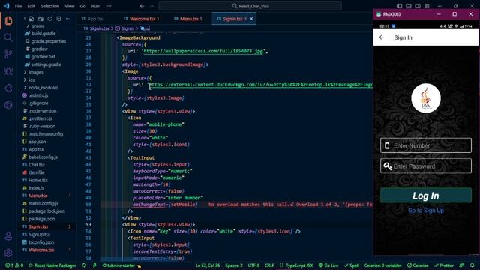Image resolution: width=480 pixels, height=270 pixels.
Task: Click UTF-8 encoding status item
Action: pos(253,265)
